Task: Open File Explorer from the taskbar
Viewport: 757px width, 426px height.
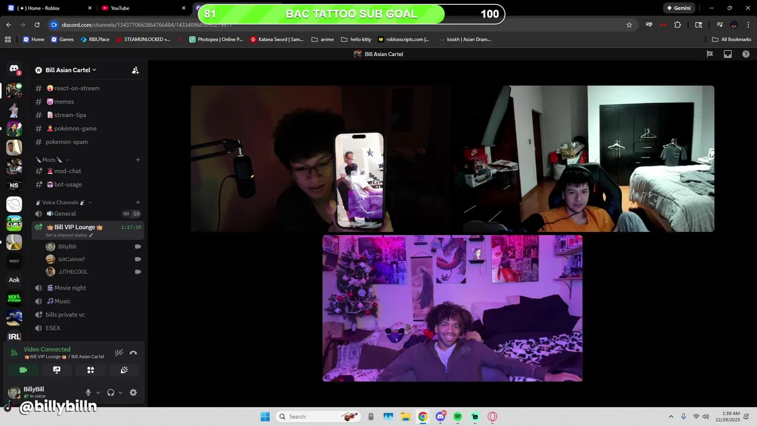Action: point(406,417)
